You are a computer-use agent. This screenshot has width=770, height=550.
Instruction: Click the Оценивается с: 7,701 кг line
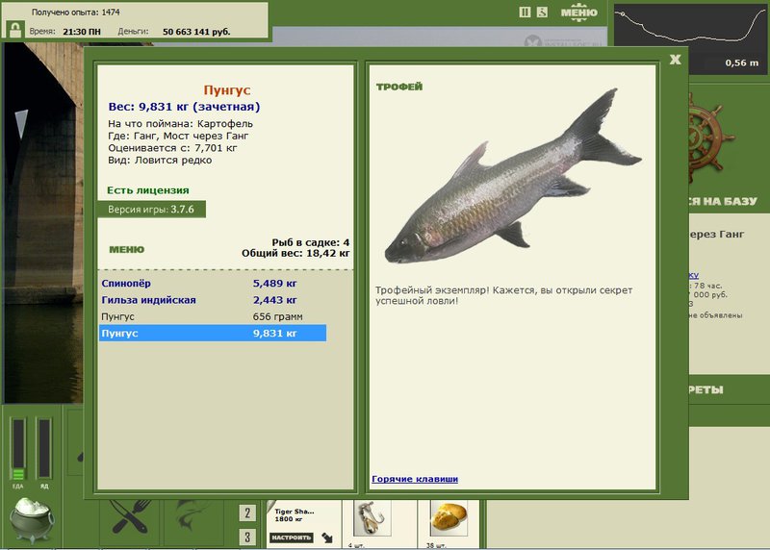click(172, 148)
